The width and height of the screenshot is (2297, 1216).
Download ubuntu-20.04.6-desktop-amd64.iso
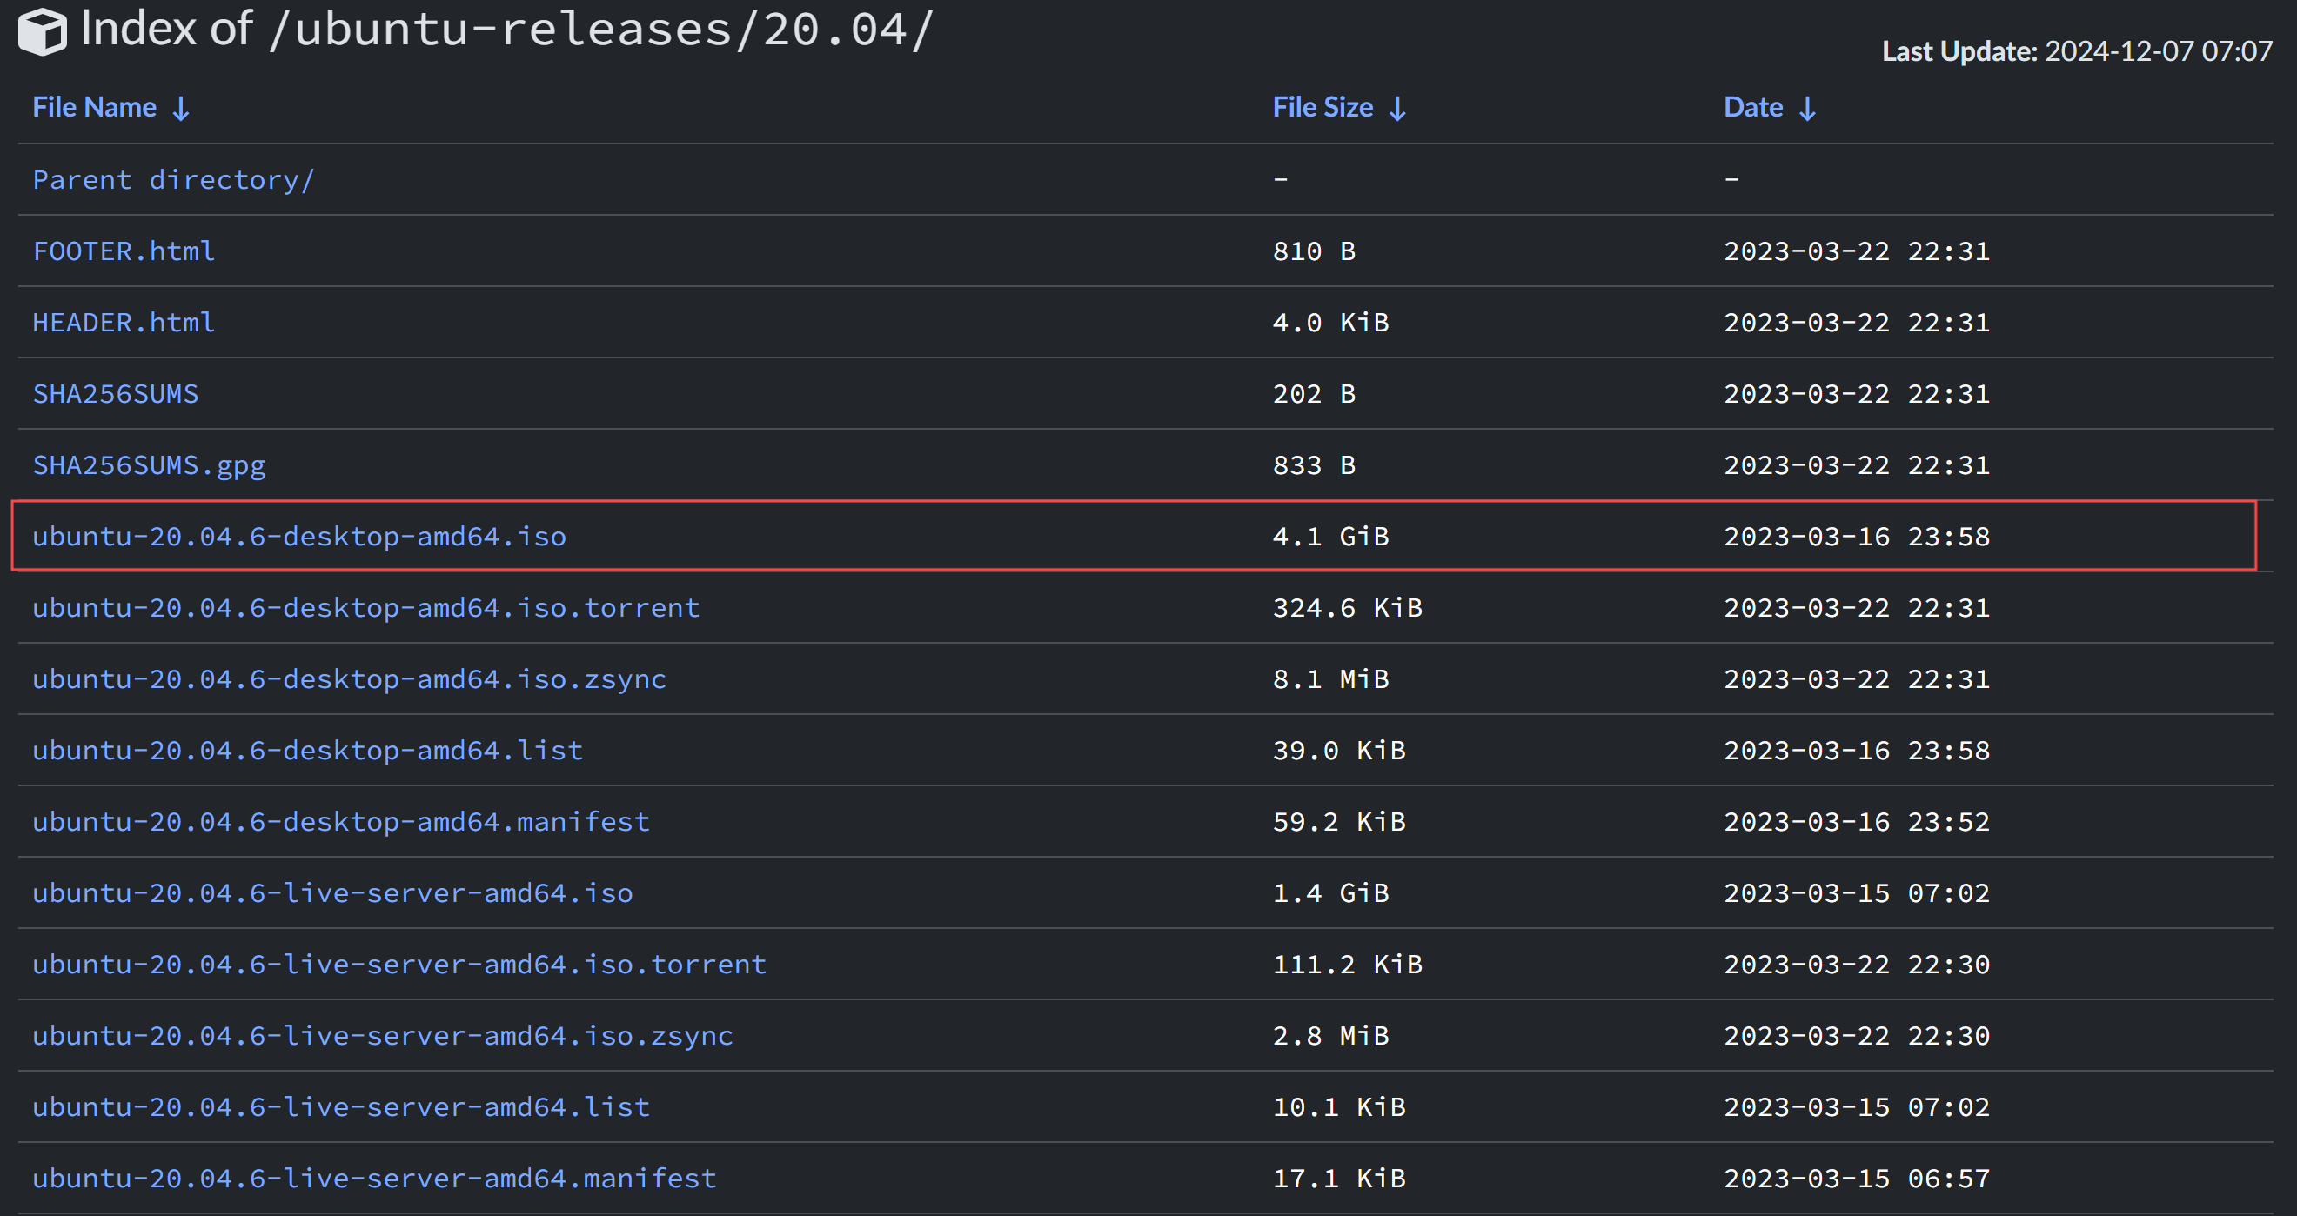tap(298, 537)
